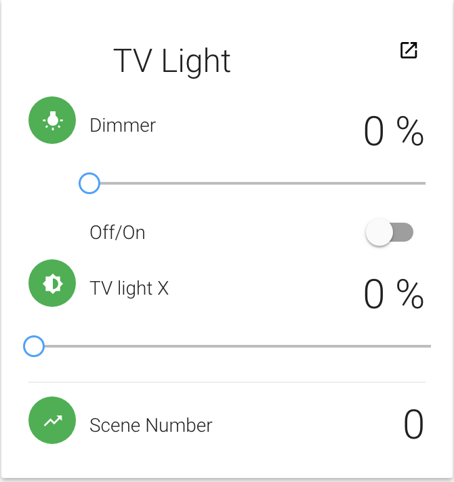Click the green Dimmer lightbulb icon
The height and width of the screenshot is (482, 454).
52,120
